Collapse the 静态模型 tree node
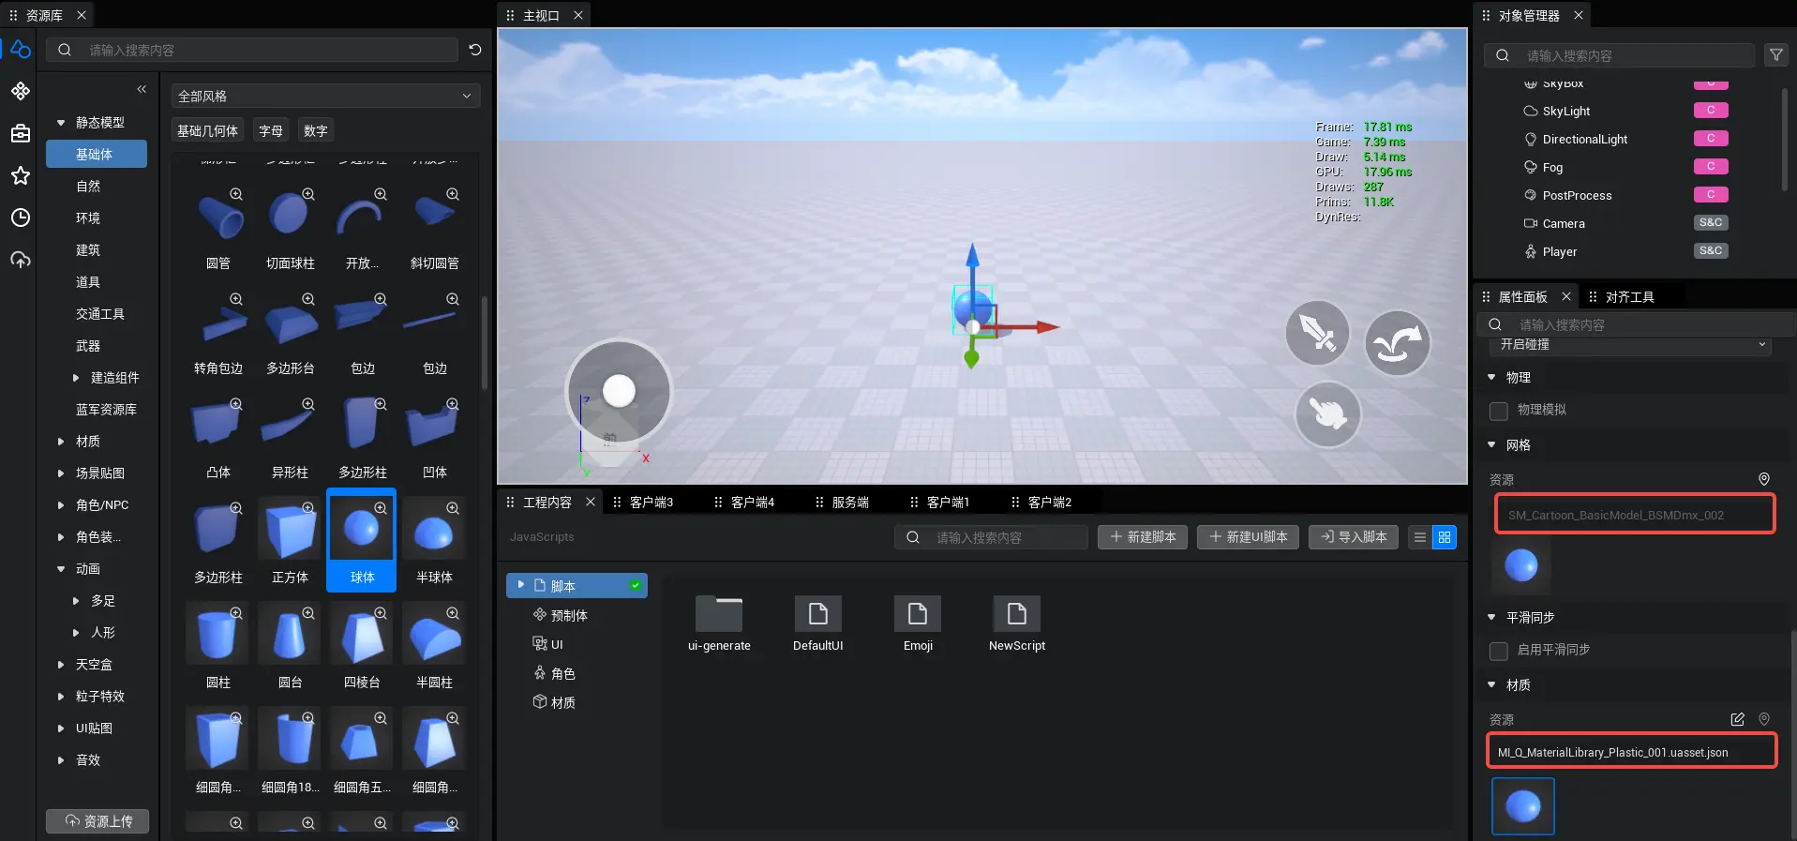Viewport: 1797px width, 841px height. point(61,123)
